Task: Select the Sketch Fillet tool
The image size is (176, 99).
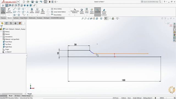Action: click(23, 15)
